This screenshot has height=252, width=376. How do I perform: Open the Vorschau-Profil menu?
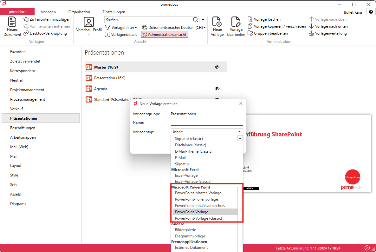tap(89, 27)
